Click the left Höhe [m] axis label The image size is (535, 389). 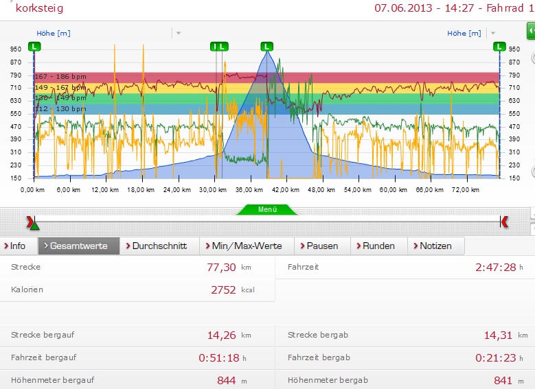click(x=54, y=33)
